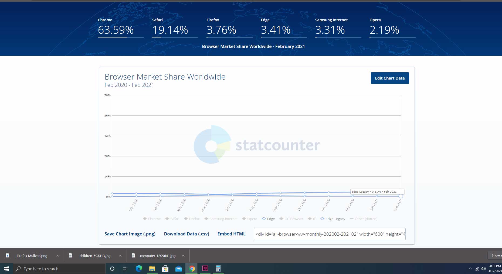Click Edge 3.41% statistic

point(284,28)
